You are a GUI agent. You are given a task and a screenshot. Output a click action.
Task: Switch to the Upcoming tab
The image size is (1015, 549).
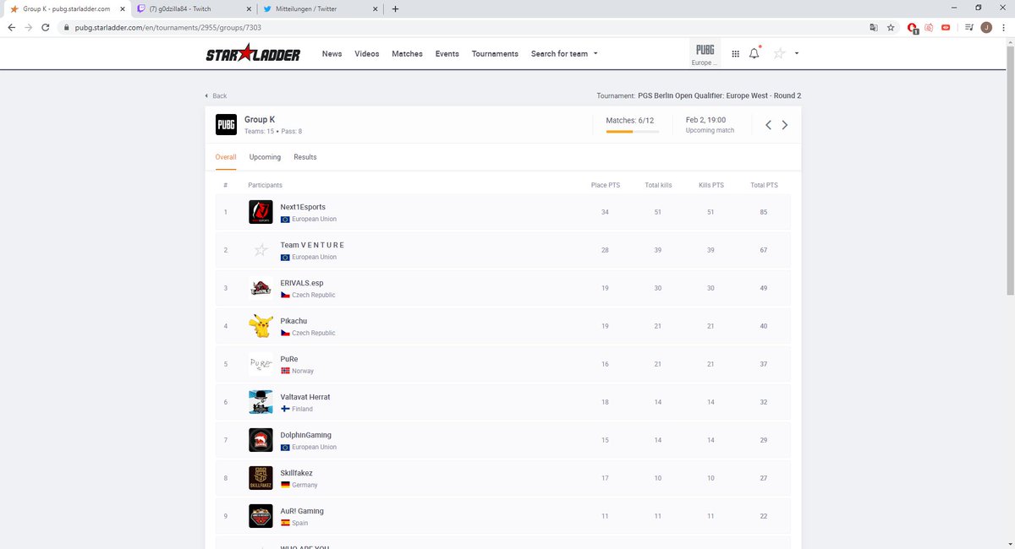tap(265, 157)
